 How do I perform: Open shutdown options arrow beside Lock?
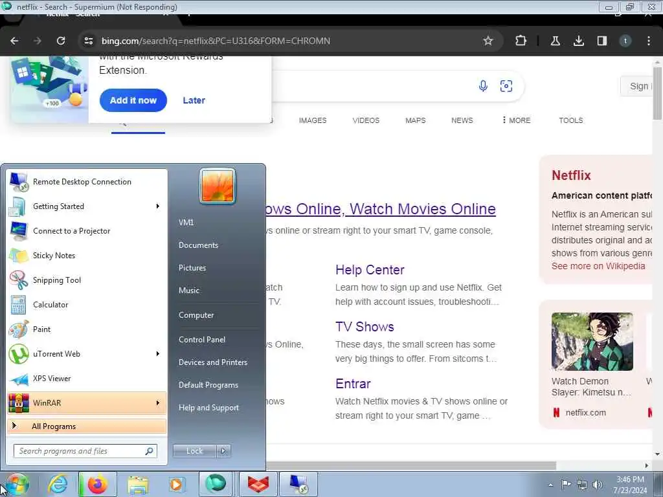tap(223, 451)
